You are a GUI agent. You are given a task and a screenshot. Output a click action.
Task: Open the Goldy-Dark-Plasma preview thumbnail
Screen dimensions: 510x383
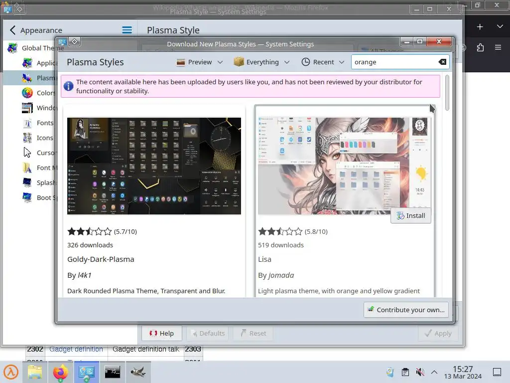coord(154,166)
